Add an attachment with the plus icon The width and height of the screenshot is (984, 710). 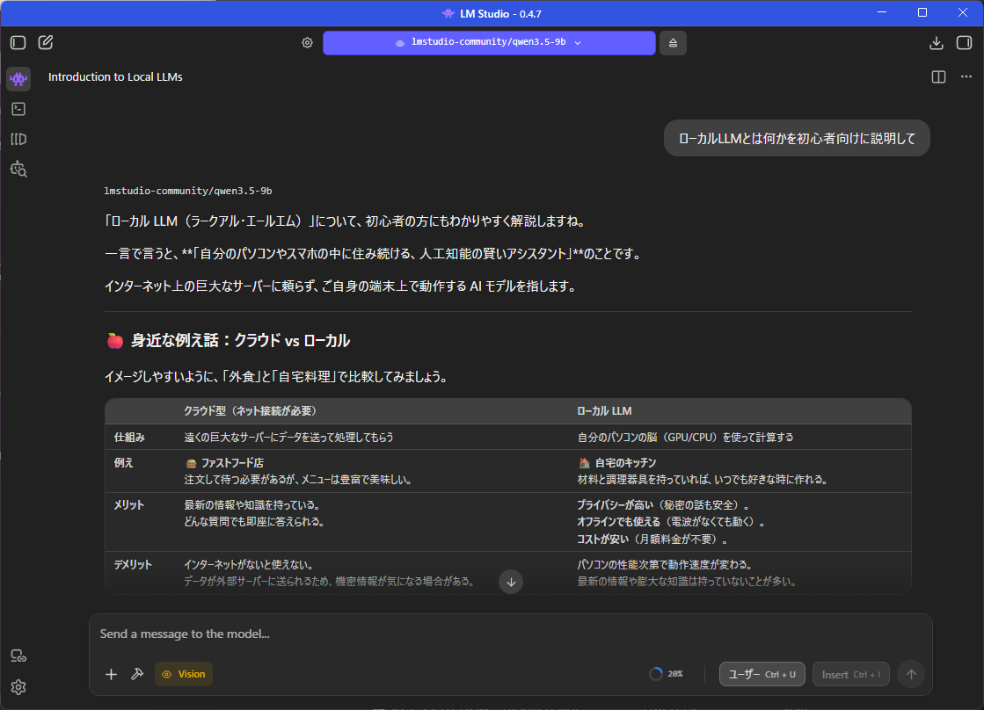click(x=111, y=674)
